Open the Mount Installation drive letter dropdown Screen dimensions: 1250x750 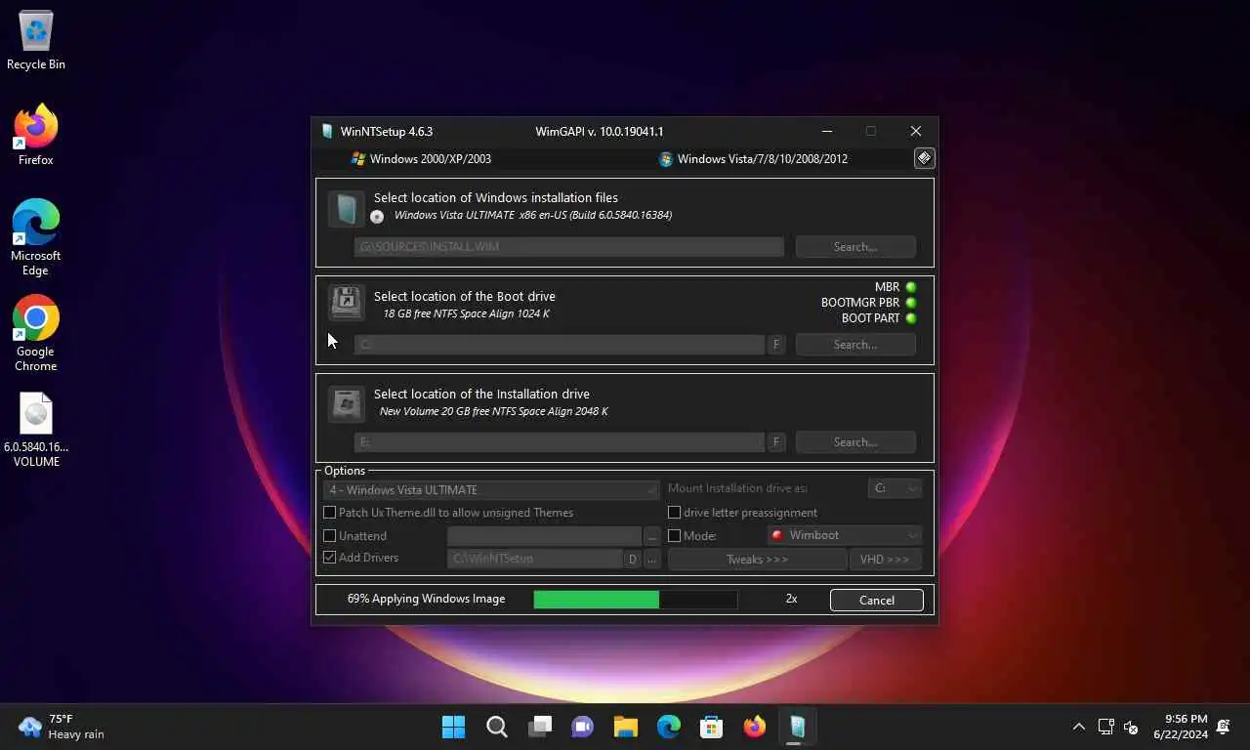(895, 488)
